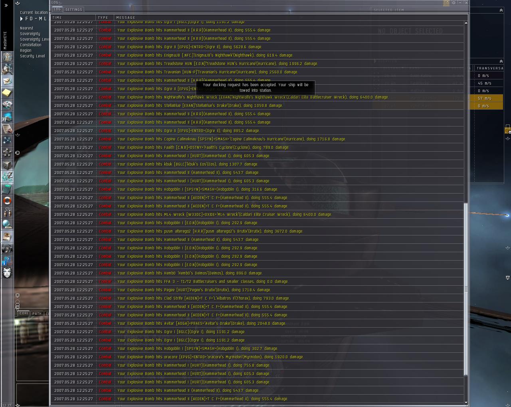Select log entry for Faaith's Cyclone
Viewport: 511px width, 407px height.
pyautogui.click(x=258, y=147)
